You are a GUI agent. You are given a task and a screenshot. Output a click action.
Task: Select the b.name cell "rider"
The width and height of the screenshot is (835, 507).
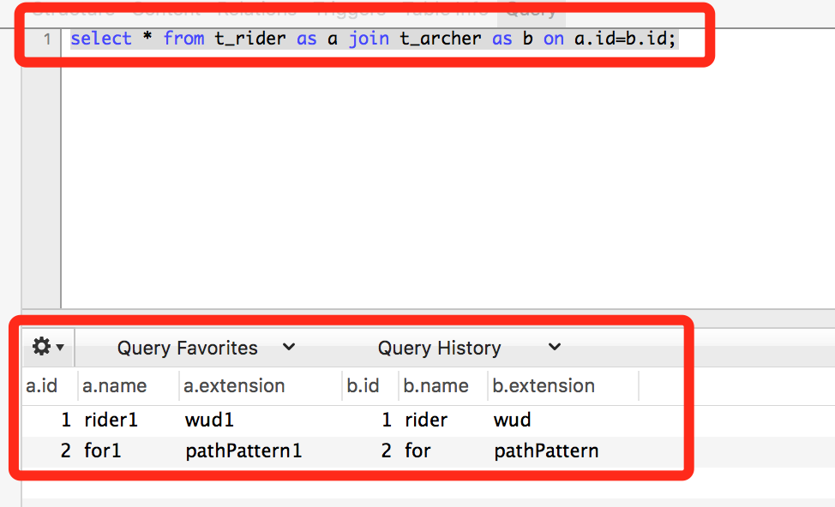coord(426,420)
